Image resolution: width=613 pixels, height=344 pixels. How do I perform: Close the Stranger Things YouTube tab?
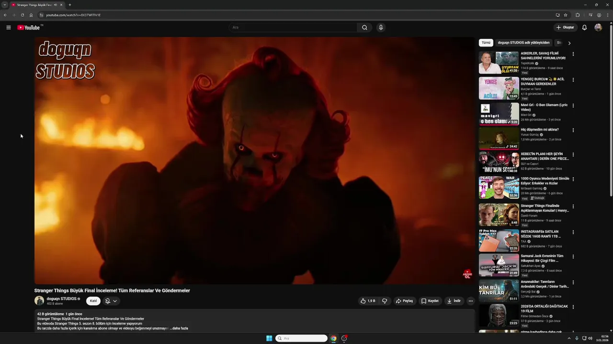coord(61,5)
